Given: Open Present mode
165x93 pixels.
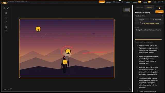Looking at the screenshot, I should coord(128,2).
